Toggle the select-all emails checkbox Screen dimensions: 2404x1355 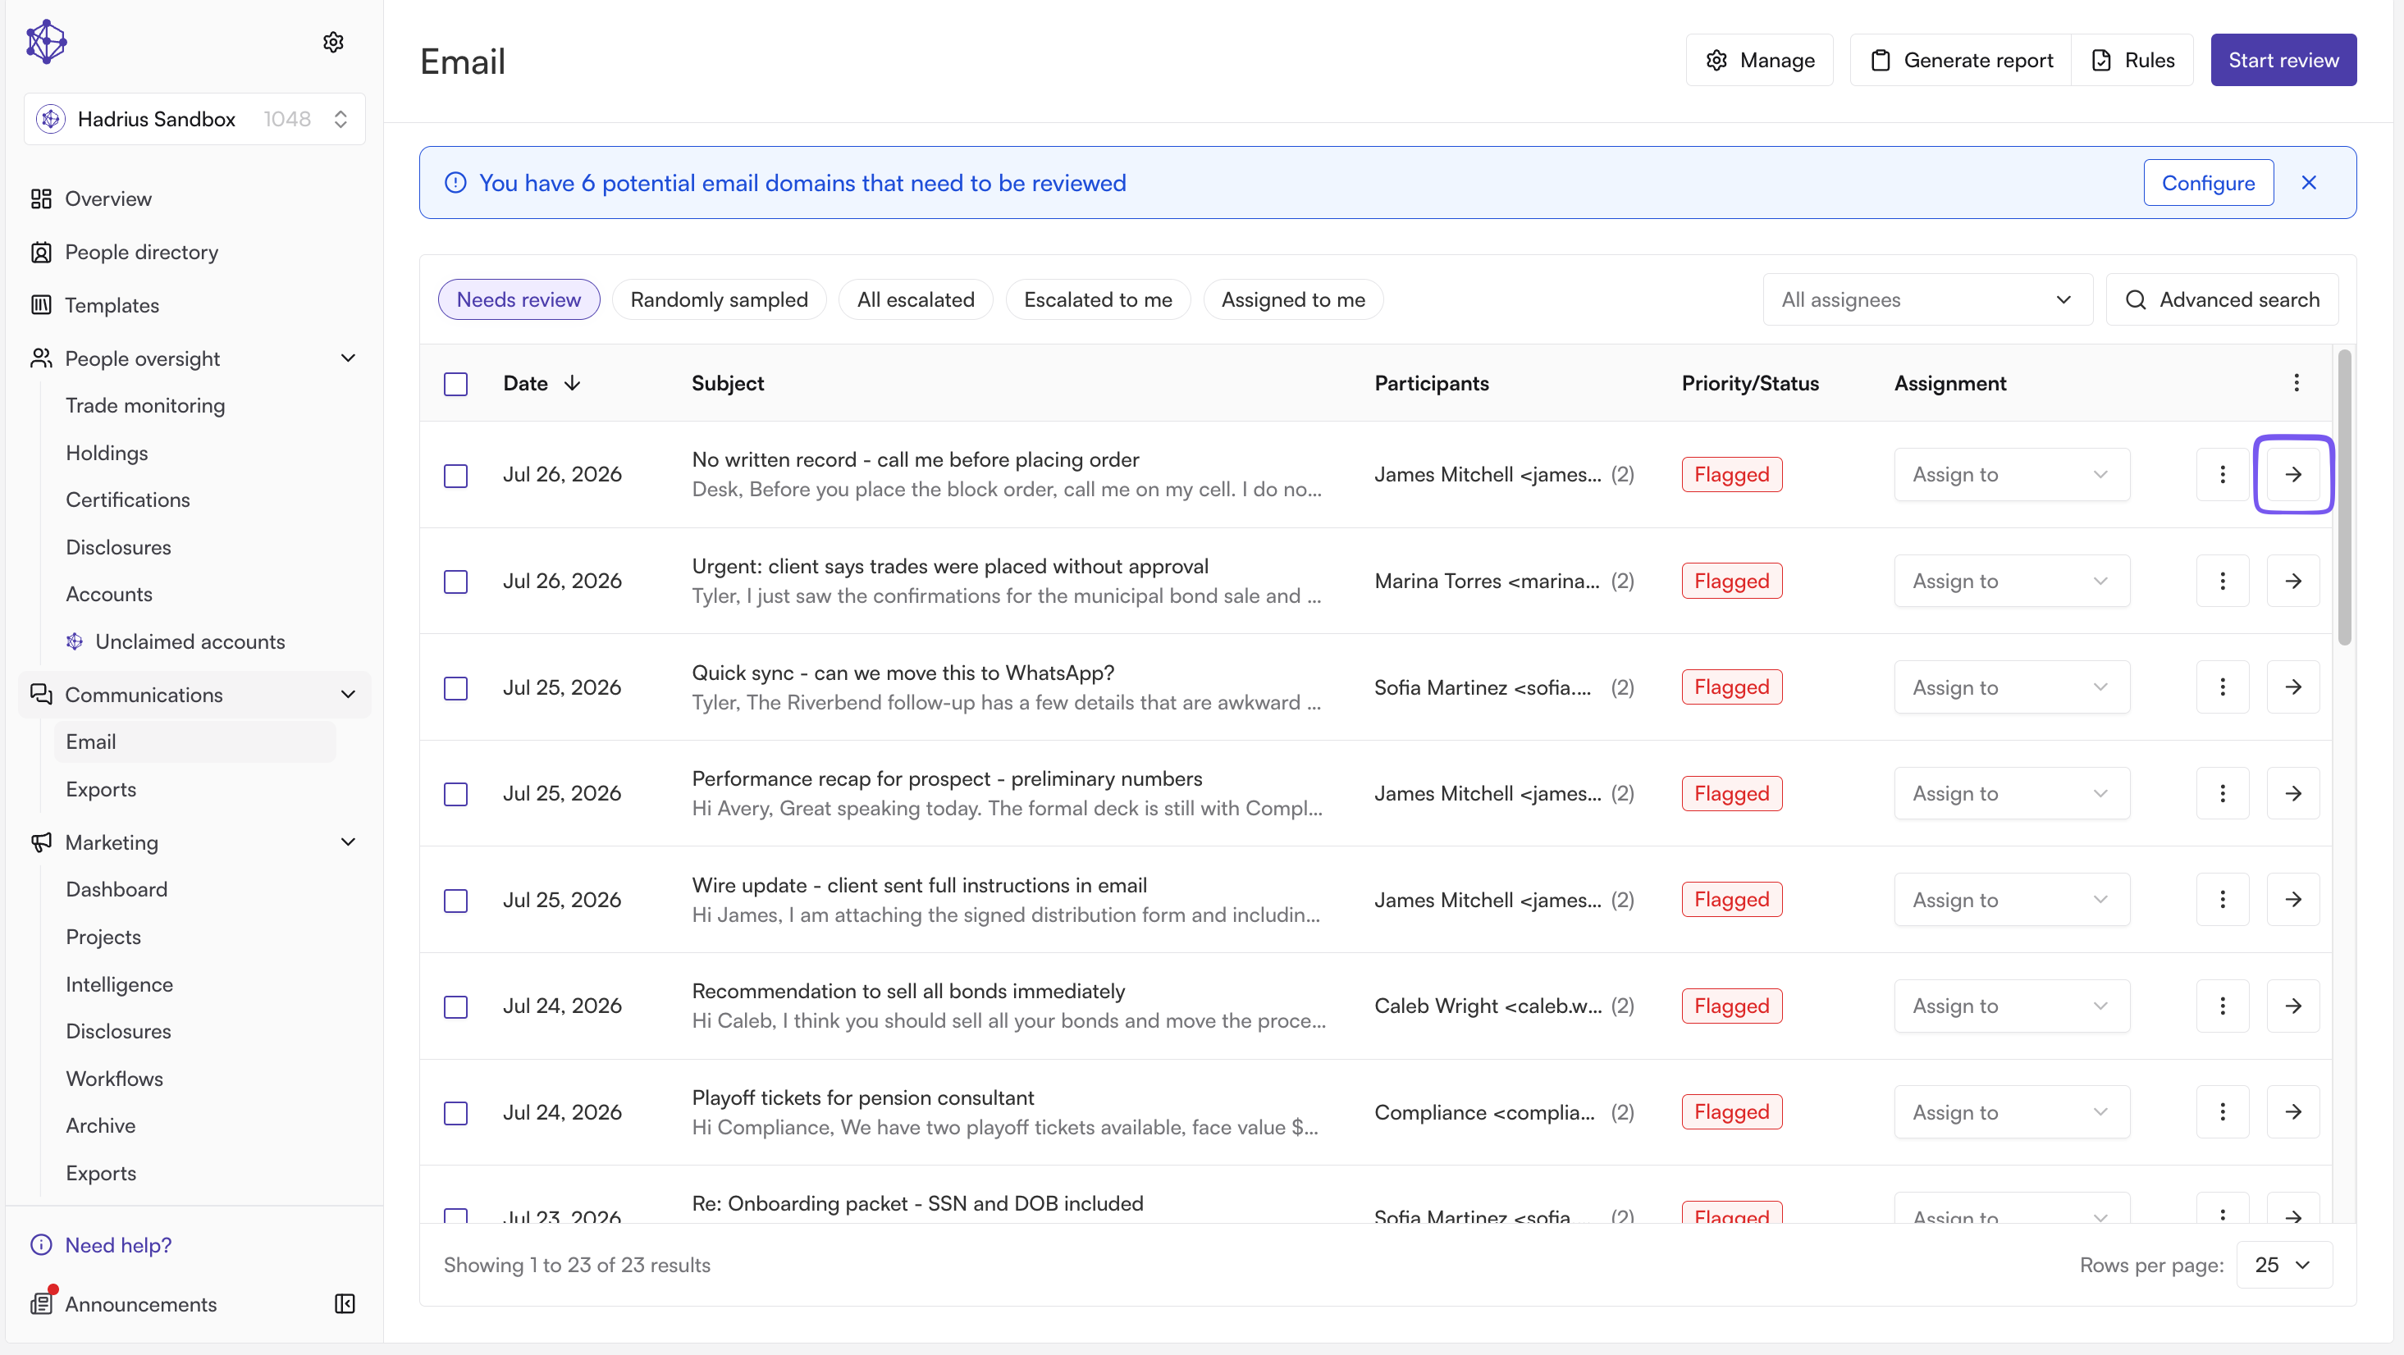pos(455,384)
